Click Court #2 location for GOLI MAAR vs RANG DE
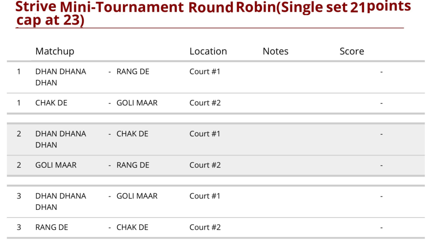This screenshot has width=441, height=248. pyautogui.click(x=205, y=165)
